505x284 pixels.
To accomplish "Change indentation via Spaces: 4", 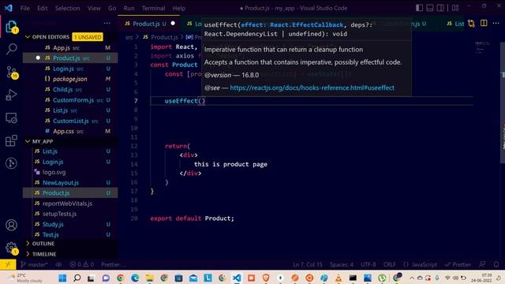I will [x=342, y=265].
